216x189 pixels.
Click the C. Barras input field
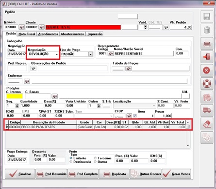(x=38, y=96)
